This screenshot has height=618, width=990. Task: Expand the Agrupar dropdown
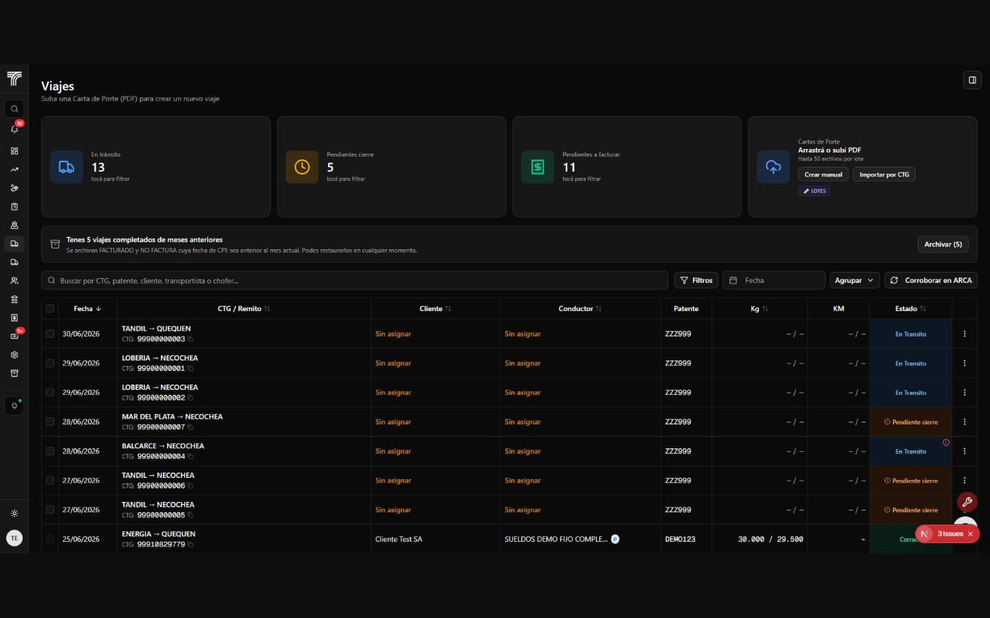tap(854, 280)
